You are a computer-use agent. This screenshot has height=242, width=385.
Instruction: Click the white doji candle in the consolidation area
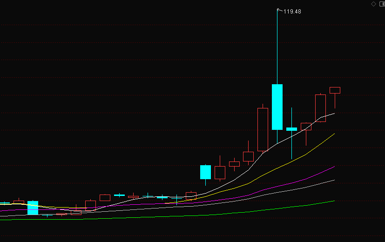(x=148, y=196)
